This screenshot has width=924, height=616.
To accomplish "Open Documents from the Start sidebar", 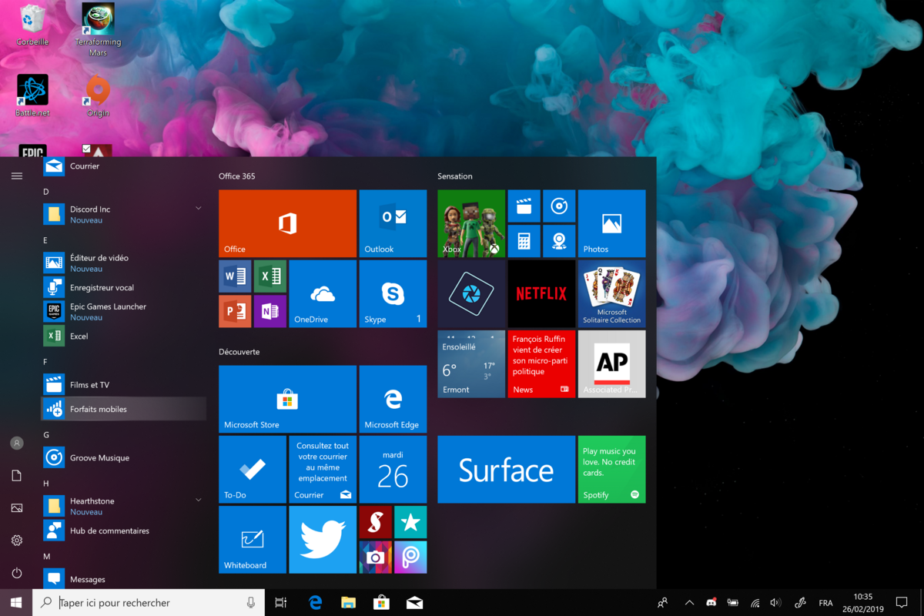I will click(x=17, y=476).
